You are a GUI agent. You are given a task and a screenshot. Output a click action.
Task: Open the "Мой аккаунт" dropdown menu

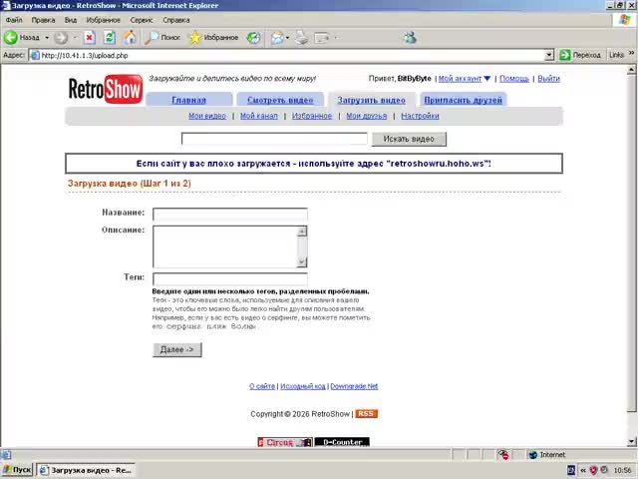[465, 78]
